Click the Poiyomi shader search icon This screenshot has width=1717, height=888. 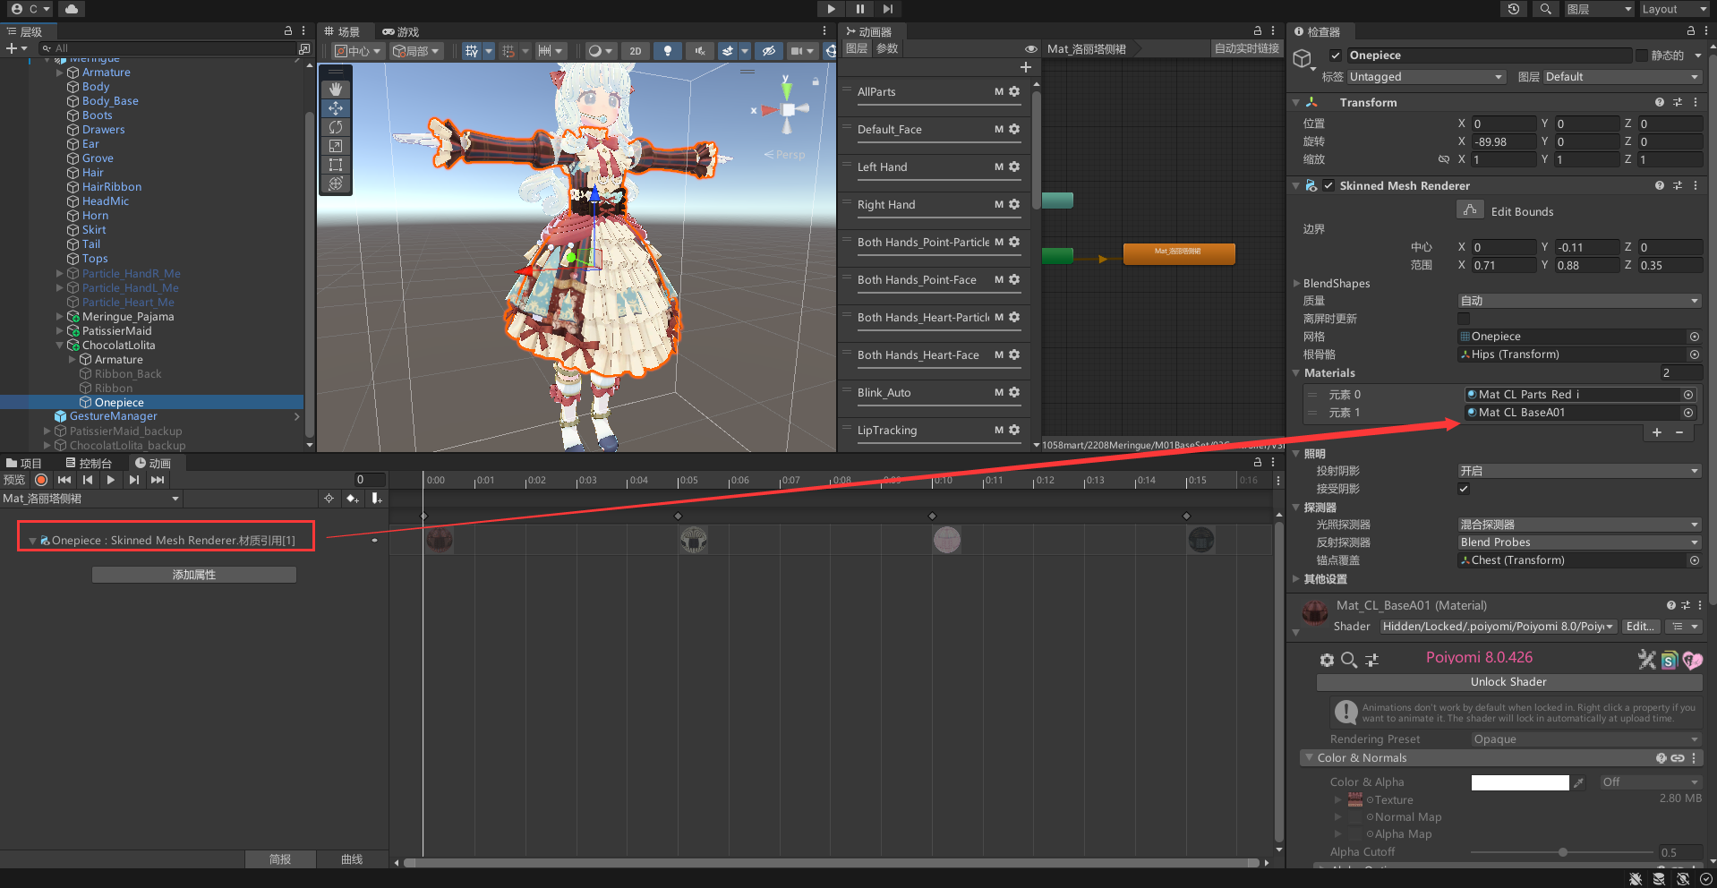point(1349,661)
